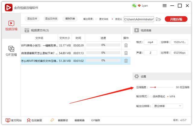Minimize the window
The width and height of the screenshot is (193, 126).
pos(172,6)
